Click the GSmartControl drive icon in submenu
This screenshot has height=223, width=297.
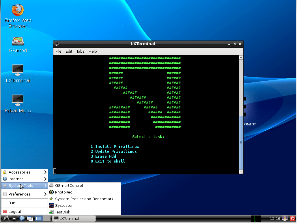51,185
